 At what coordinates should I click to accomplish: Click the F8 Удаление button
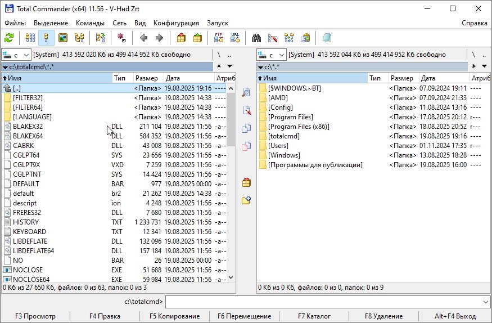point(383,316)
